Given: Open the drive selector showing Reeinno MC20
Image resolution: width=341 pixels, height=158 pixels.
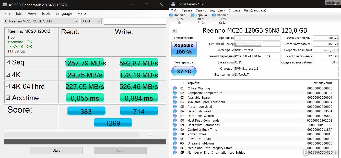Looking at the screenshot, I should [x=41, y=21].
